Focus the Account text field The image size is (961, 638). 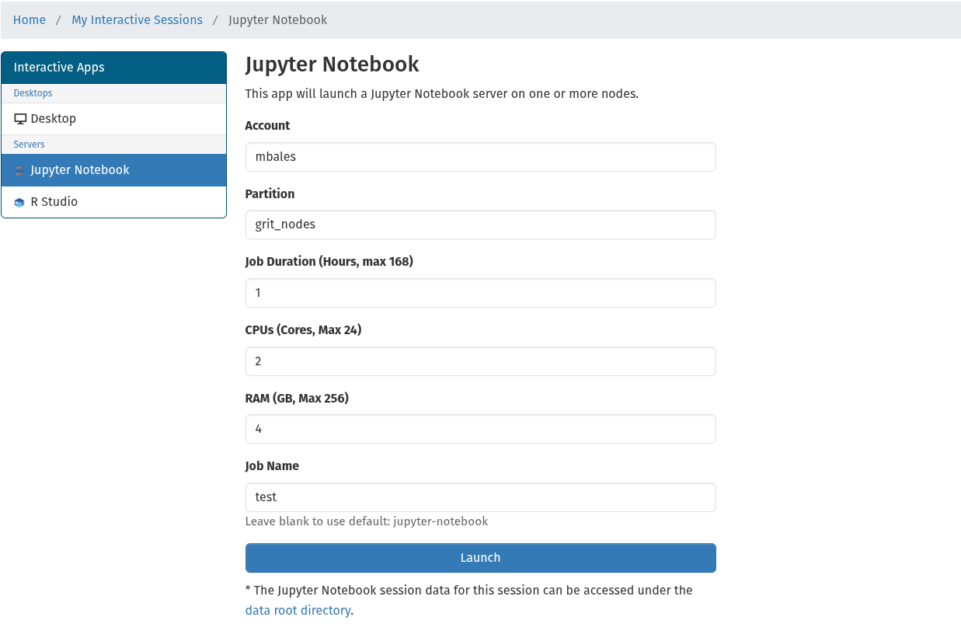pos(480,157)
